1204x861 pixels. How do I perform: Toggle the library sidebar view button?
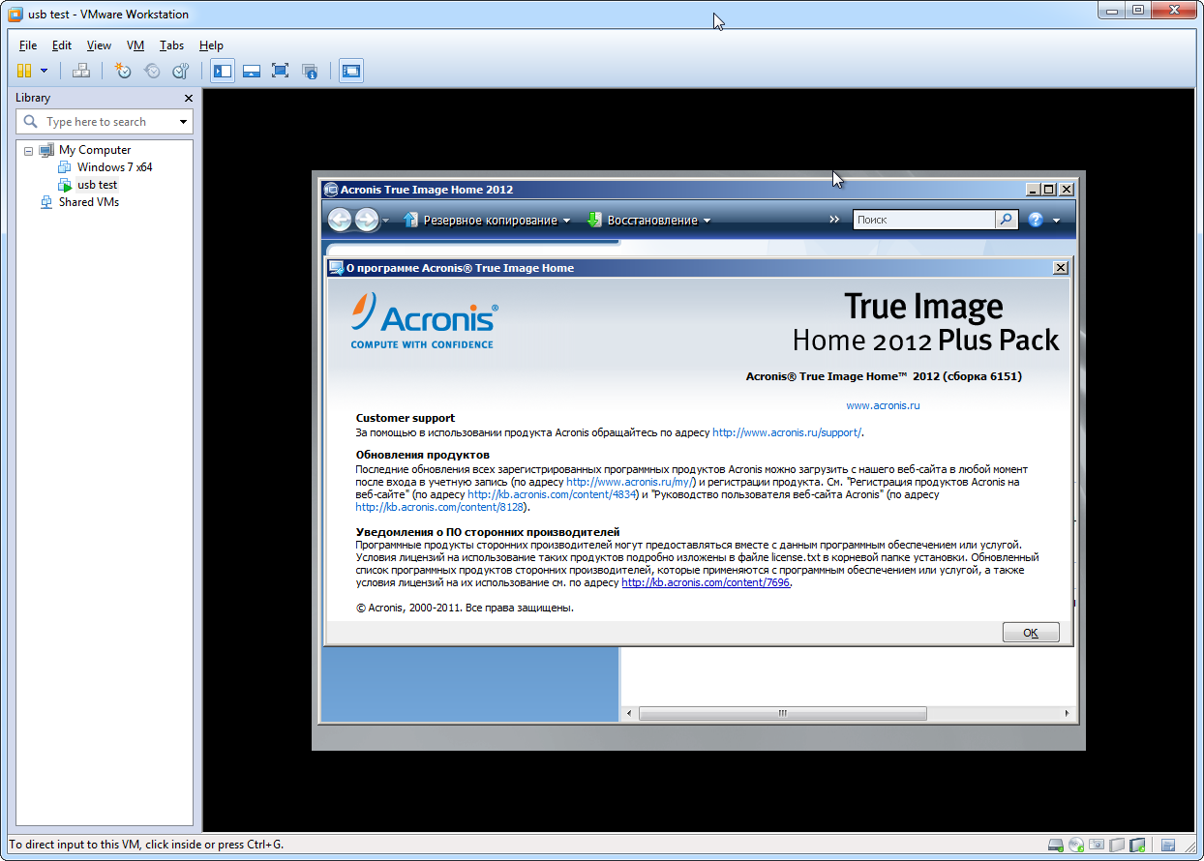pos(223,71)
